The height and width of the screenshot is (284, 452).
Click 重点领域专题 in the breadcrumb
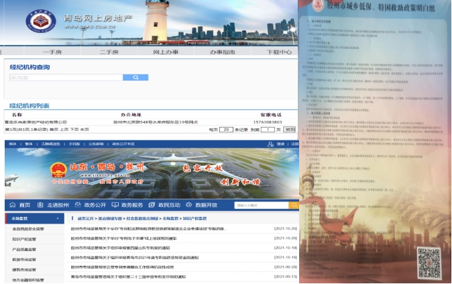(110, 218)
